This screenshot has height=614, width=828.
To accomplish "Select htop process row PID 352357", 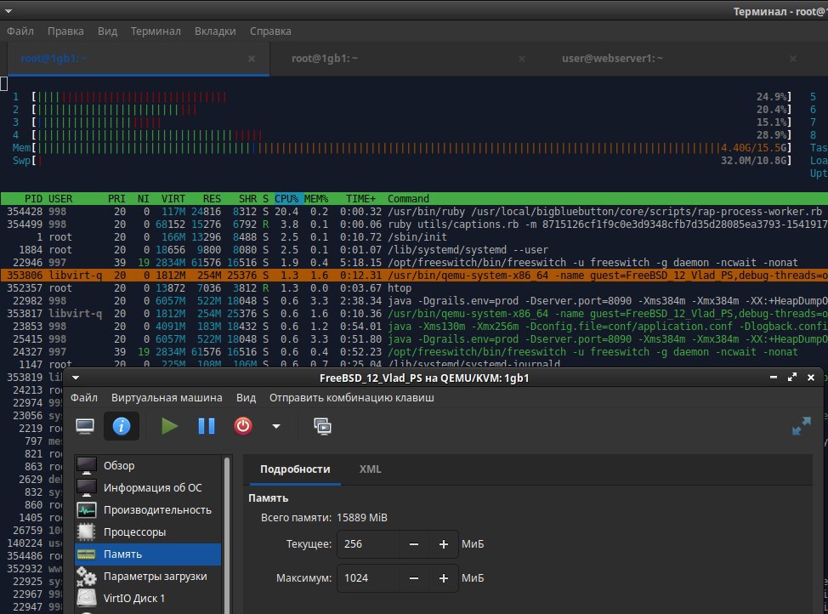I will [x=414, y=288].
